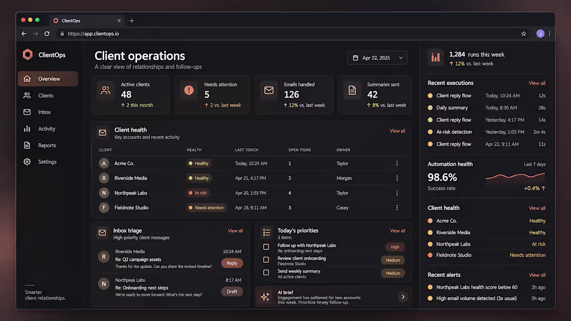View all Recent alerts
The height and width of the screenshot is (321, 571).
pyautogui.click(x=537, y=275)
